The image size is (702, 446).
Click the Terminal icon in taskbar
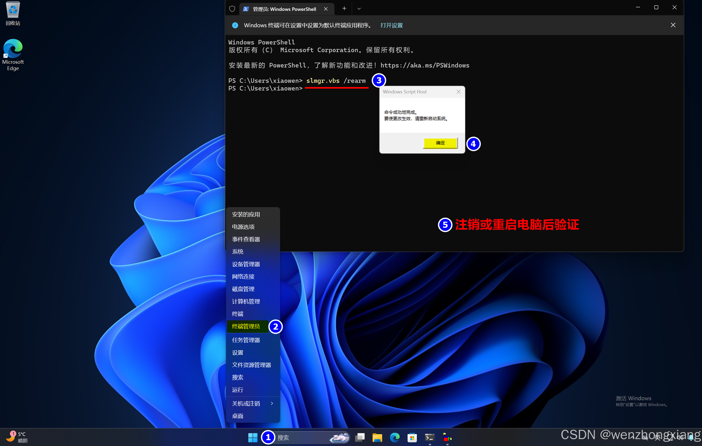click(429, 437)
